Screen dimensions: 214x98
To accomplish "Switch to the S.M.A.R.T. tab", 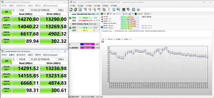I will pos(117,14).
